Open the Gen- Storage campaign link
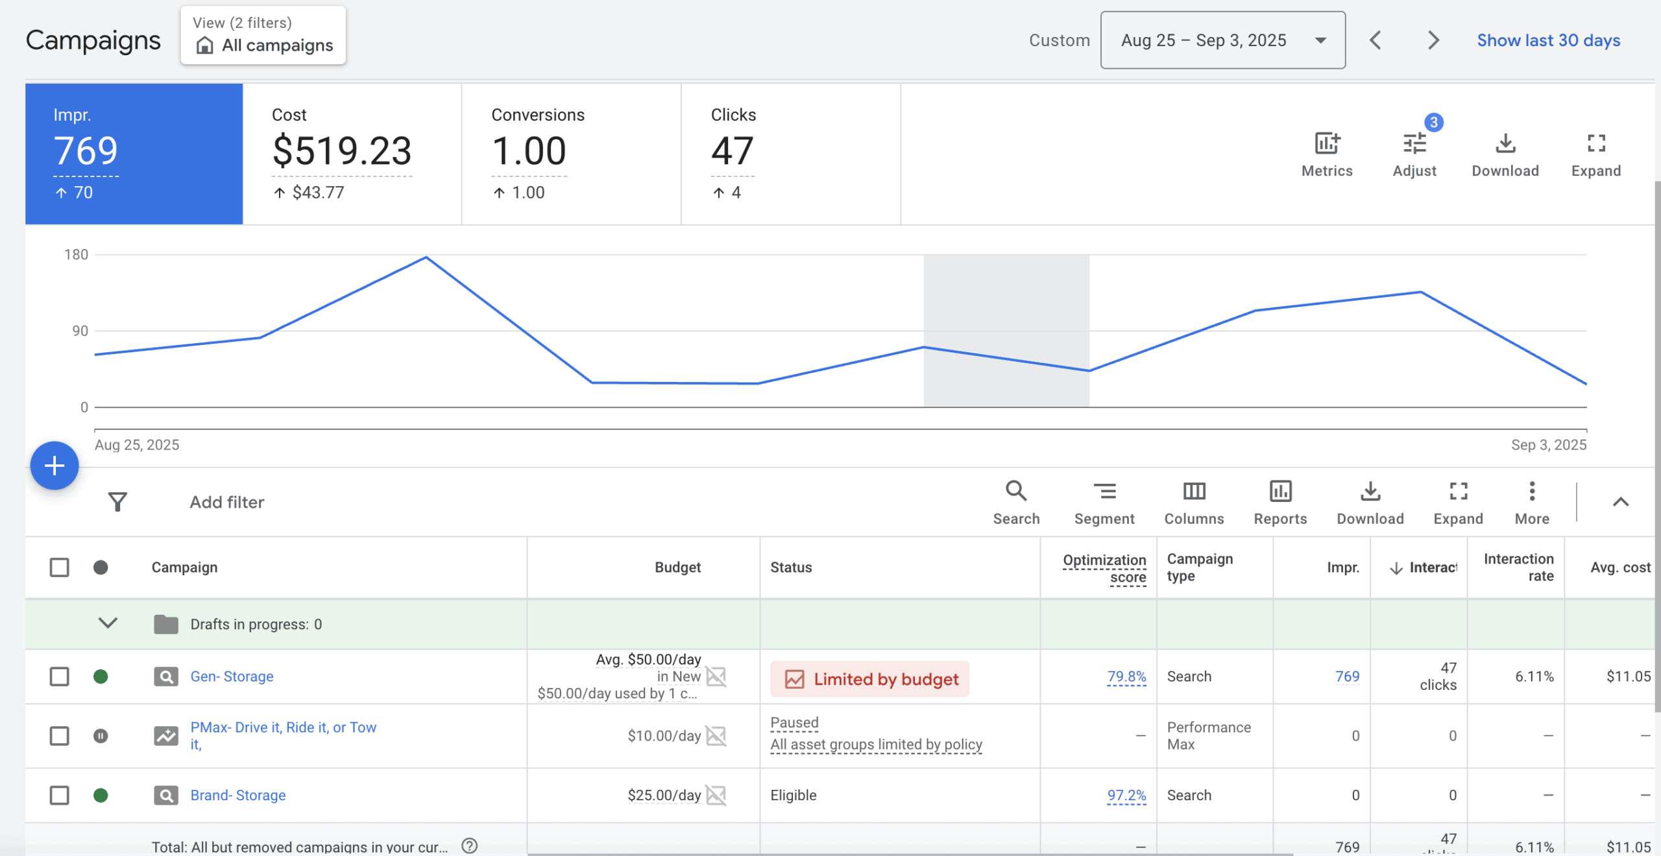 232,676
